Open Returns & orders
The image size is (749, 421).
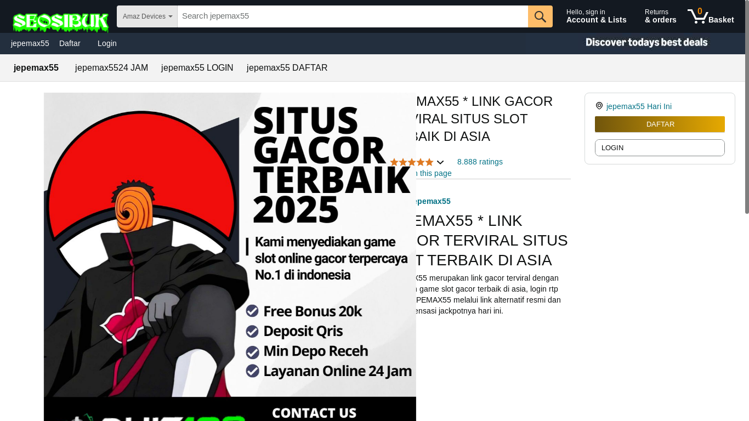tap(661, 16)
